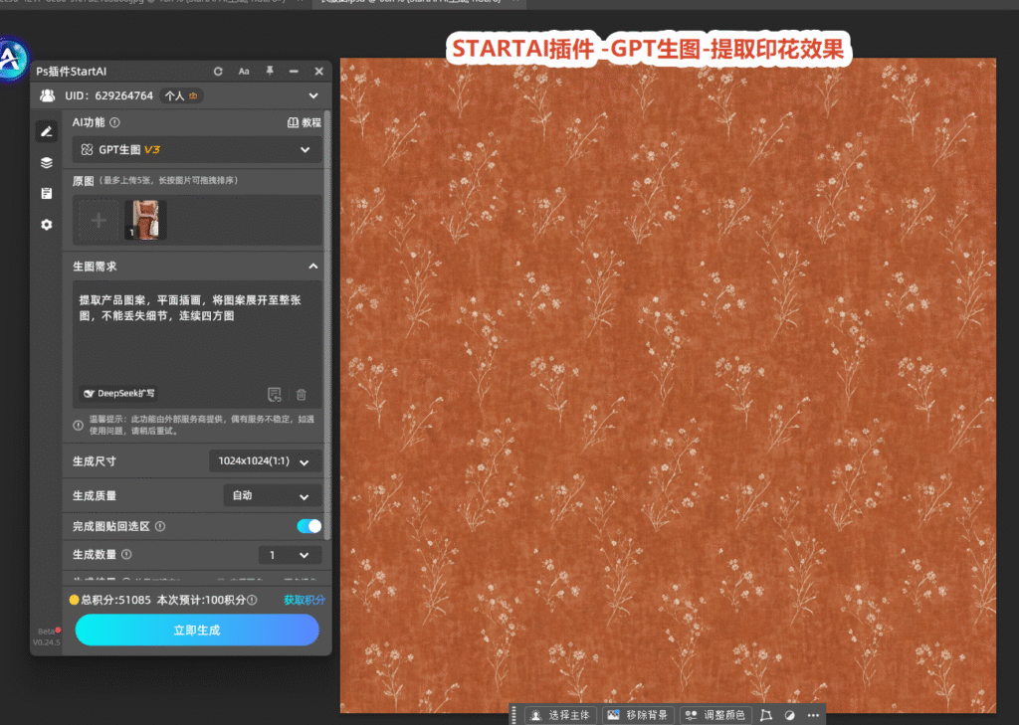Click the plus box to add source image

[x=99, y=221]
